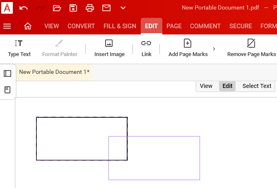The height and width of the screenshot is (188, 277).
Task: Open the bookmarks panel icon
Action: pyautogui.click(x=7, y=90)
